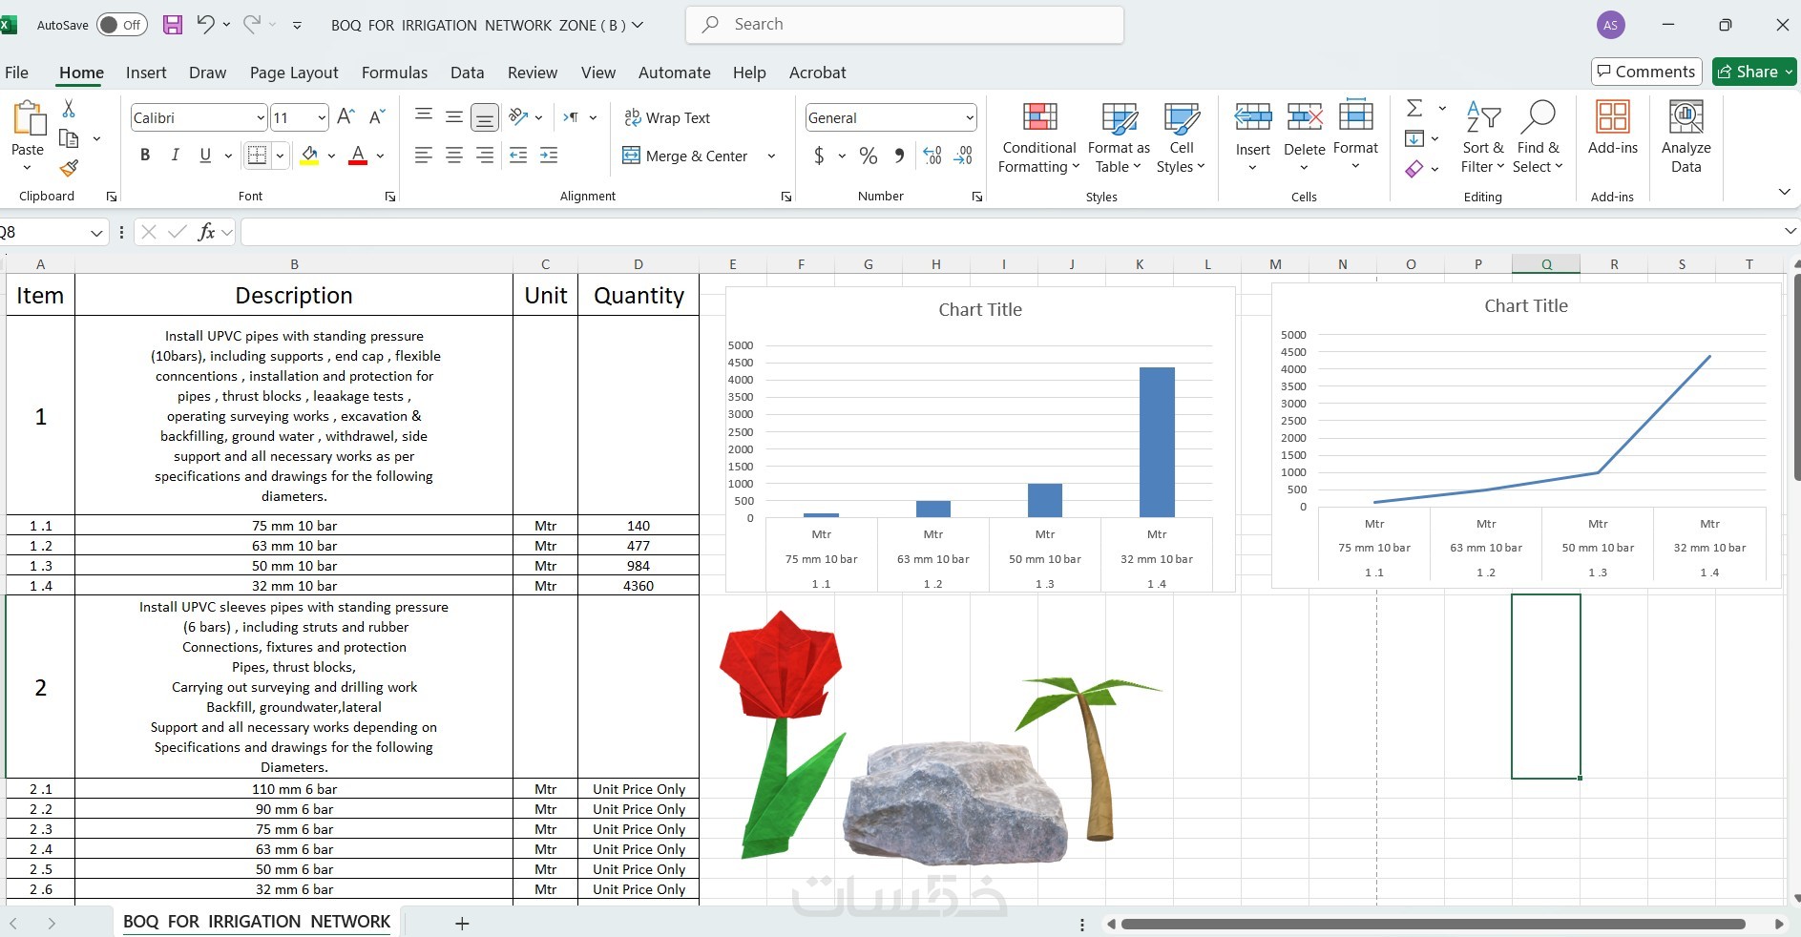The image size is (1801, 937).
Task: Apply percent style number format
Action: tap(869, 156)
